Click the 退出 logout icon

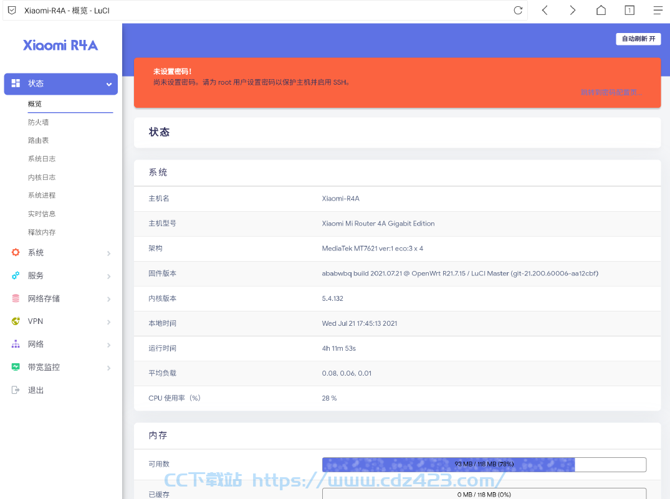click(16, 390)
